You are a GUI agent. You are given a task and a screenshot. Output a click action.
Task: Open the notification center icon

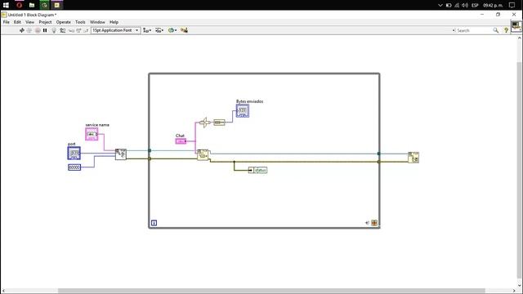512,5
